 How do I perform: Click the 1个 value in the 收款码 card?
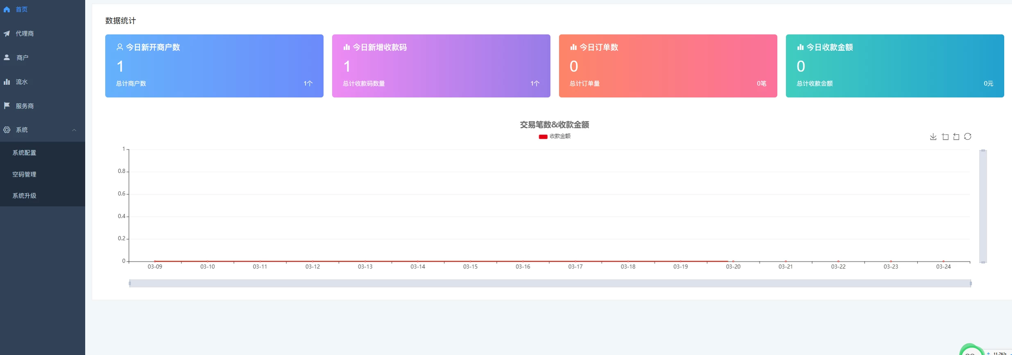point(535,84)
